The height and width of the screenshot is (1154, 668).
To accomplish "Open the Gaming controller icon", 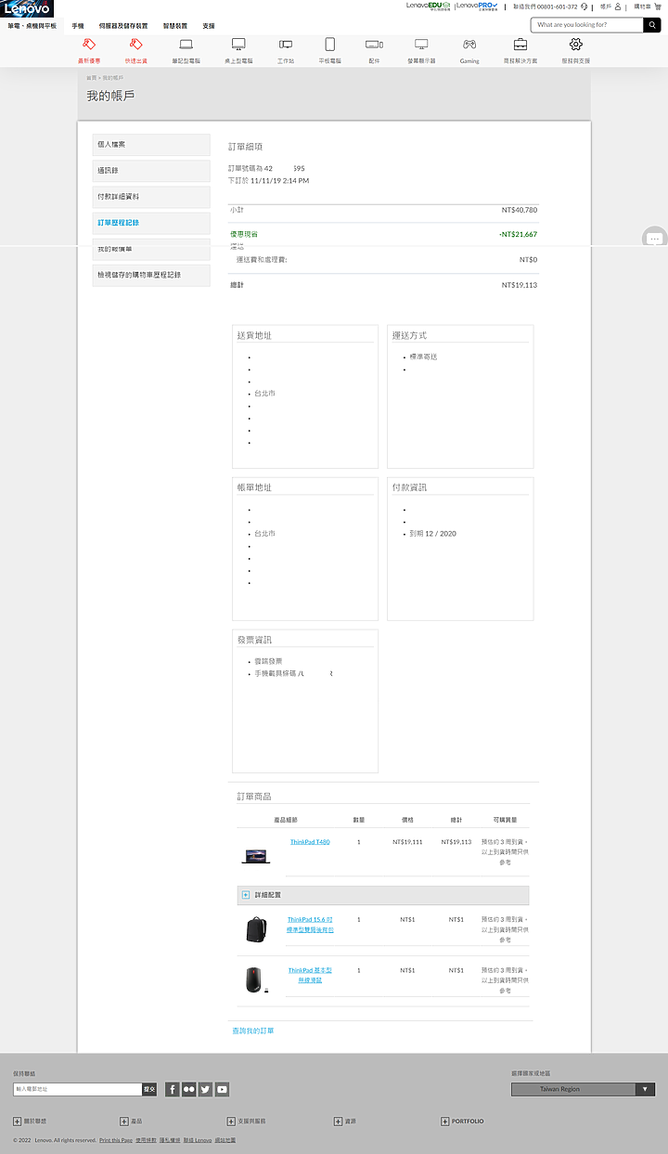I will point(469,45).
